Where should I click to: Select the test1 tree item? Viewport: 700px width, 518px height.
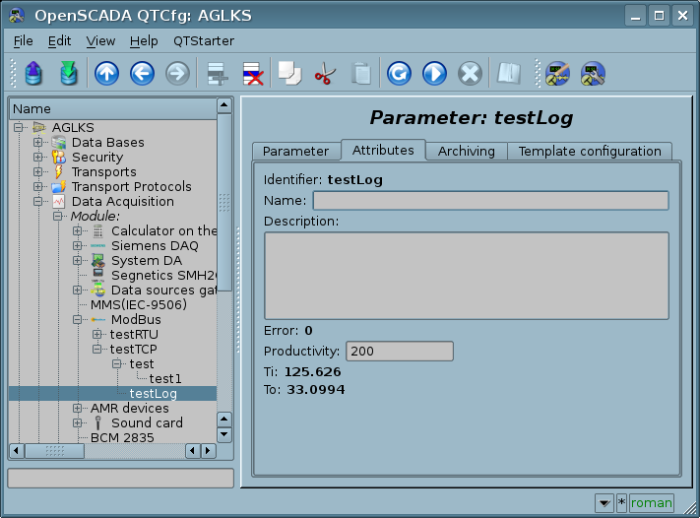coord(165,379)
